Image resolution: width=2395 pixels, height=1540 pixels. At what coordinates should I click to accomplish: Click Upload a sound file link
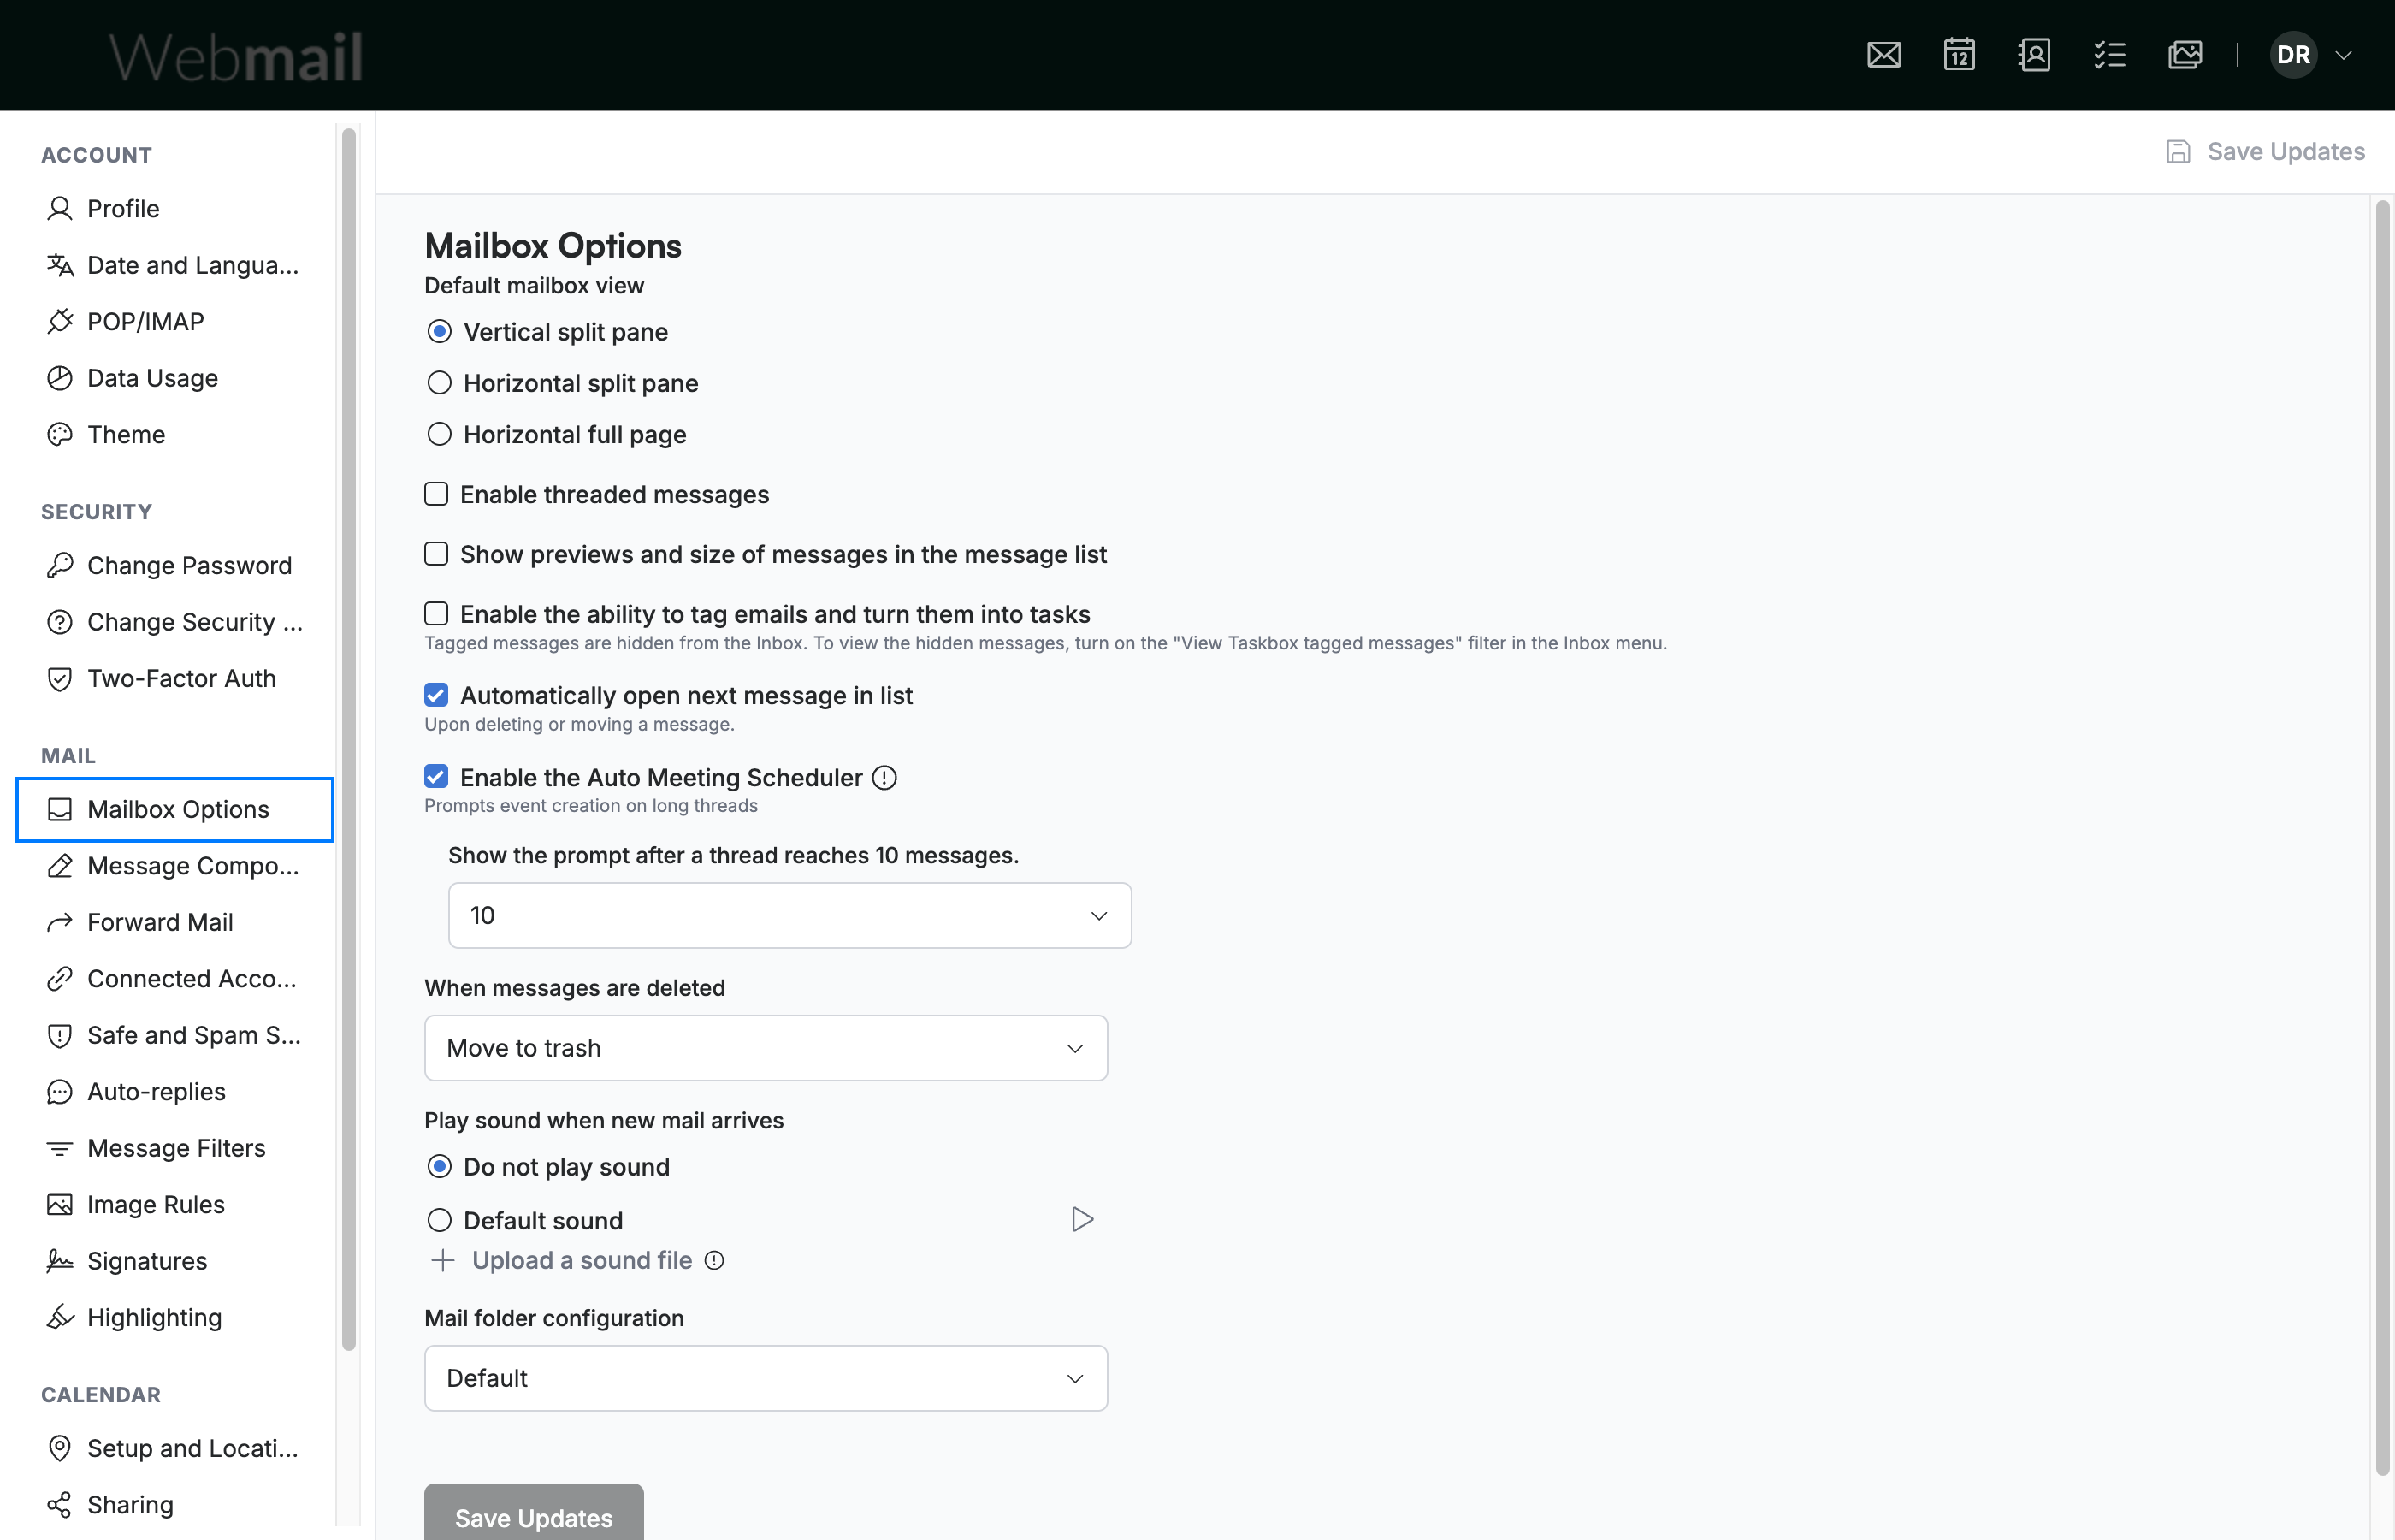(582, 1260)
